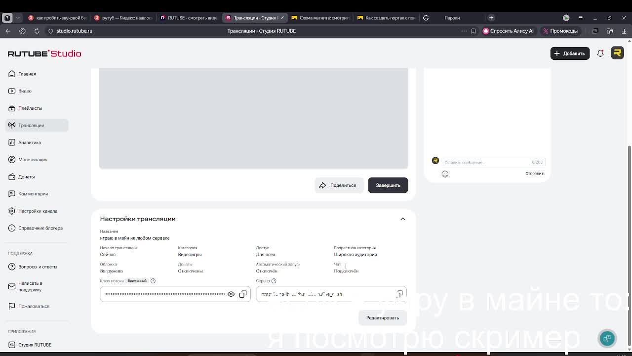Reload the page
This screenshot has width=632, height=356.
click(x=37, y=31)
